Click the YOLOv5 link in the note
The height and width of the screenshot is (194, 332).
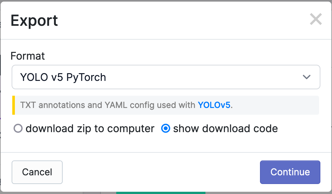[x=214, y=105]
